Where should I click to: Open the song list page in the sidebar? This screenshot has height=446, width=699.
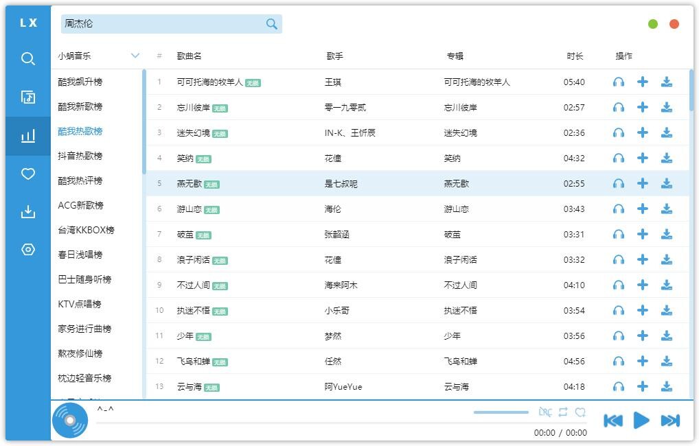coord(28,97)
